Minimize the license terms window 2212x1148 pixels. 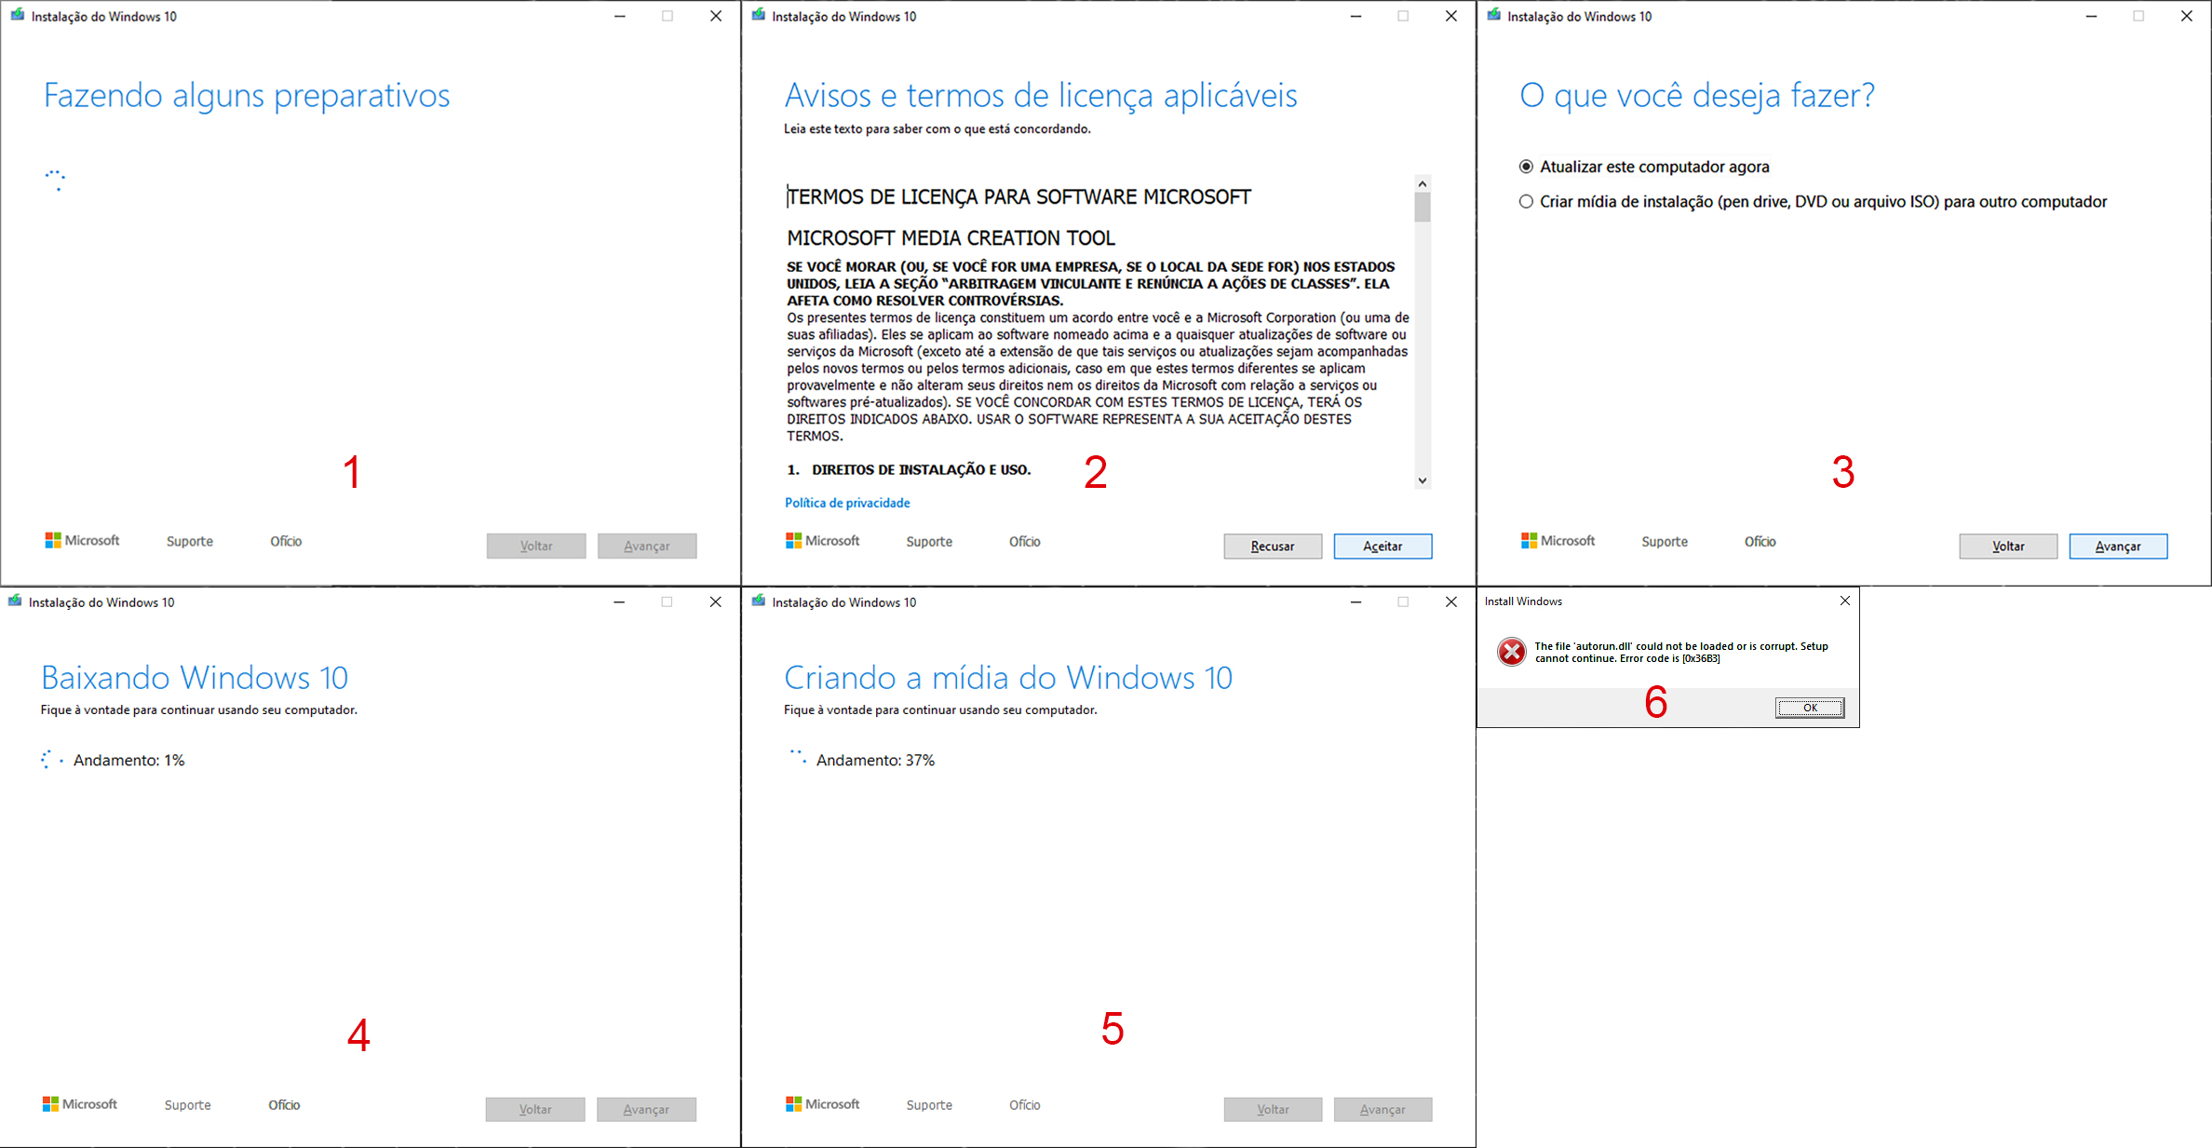[x=1356, y=16]
